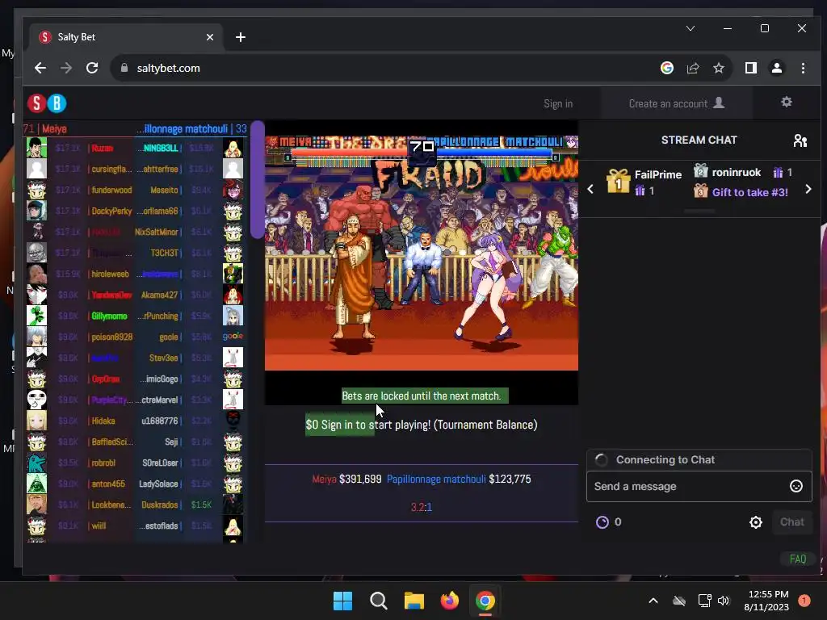Open Chrome three-dot menu
The width and height of the screenshot is (827, 620).
803,68
